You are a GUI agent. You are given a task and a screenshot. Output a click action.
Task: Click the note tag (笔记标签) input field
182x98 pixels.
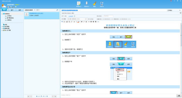pyautogui.click(x=108, y=16)
